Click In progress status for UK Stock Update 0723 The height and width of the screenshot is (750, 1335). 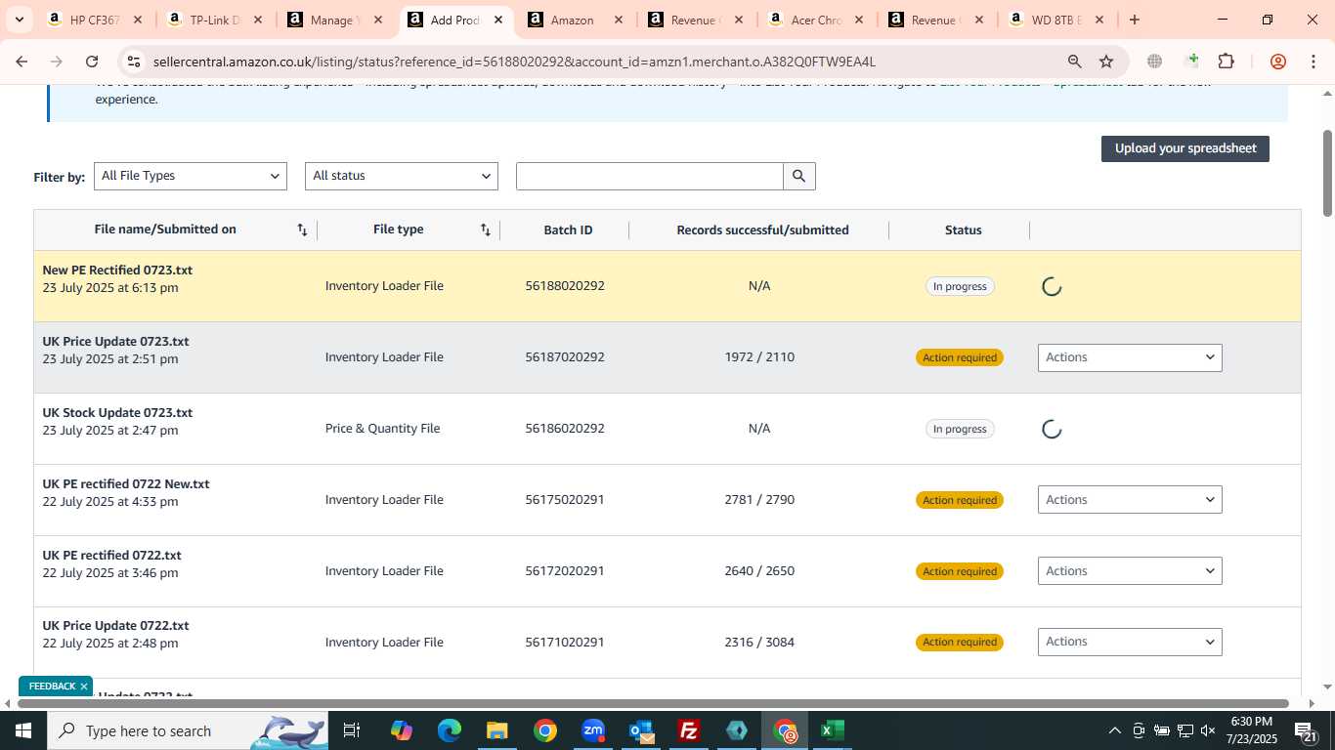960,429
